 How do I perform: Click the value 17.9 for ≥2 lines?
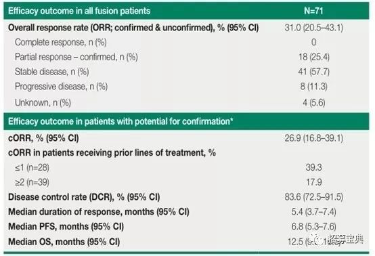click(314, 182)
